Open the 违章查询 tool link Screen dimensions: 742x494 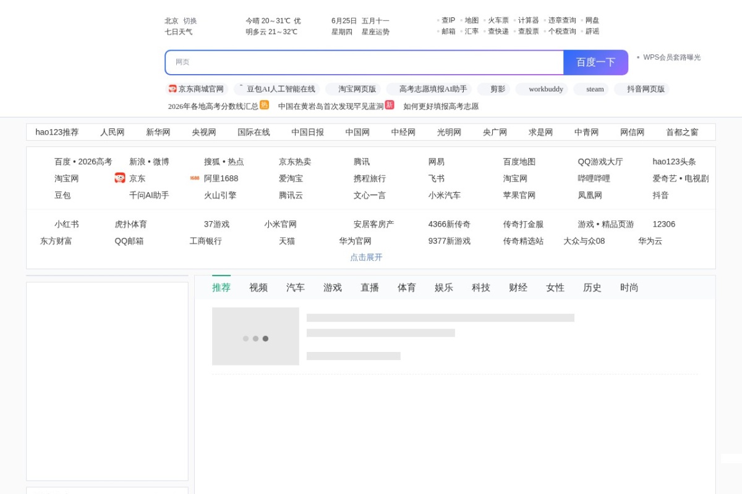[x=562, y=20]
